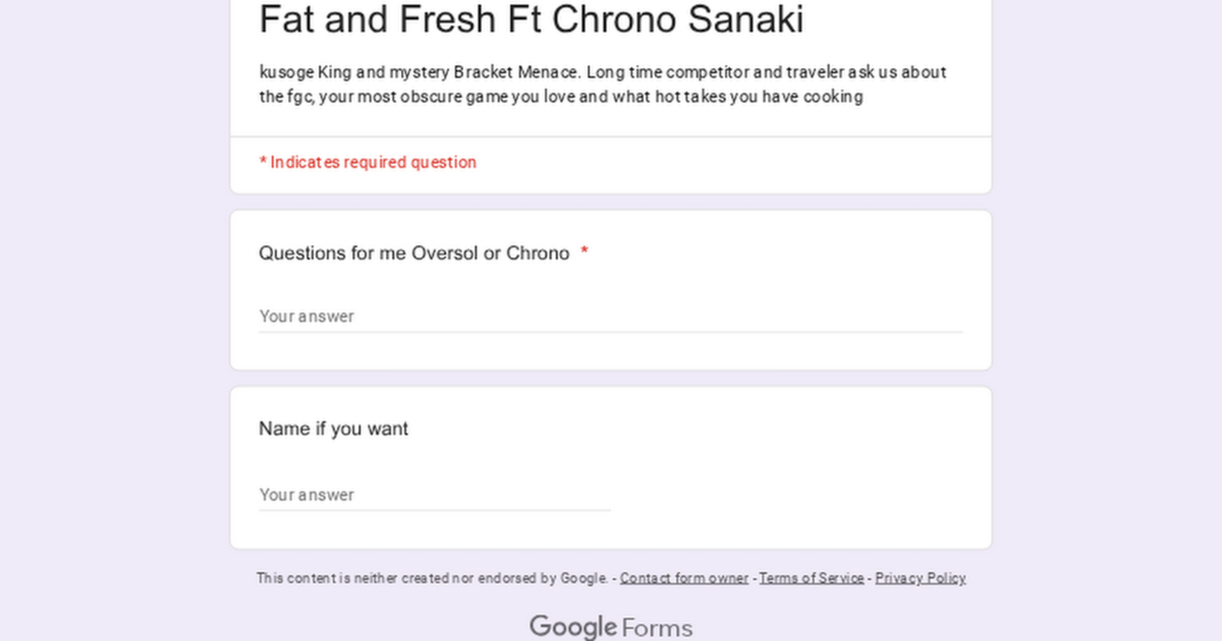
Task: Click the red required asterisk beside the Chrono question
Action: pos(584,250)
